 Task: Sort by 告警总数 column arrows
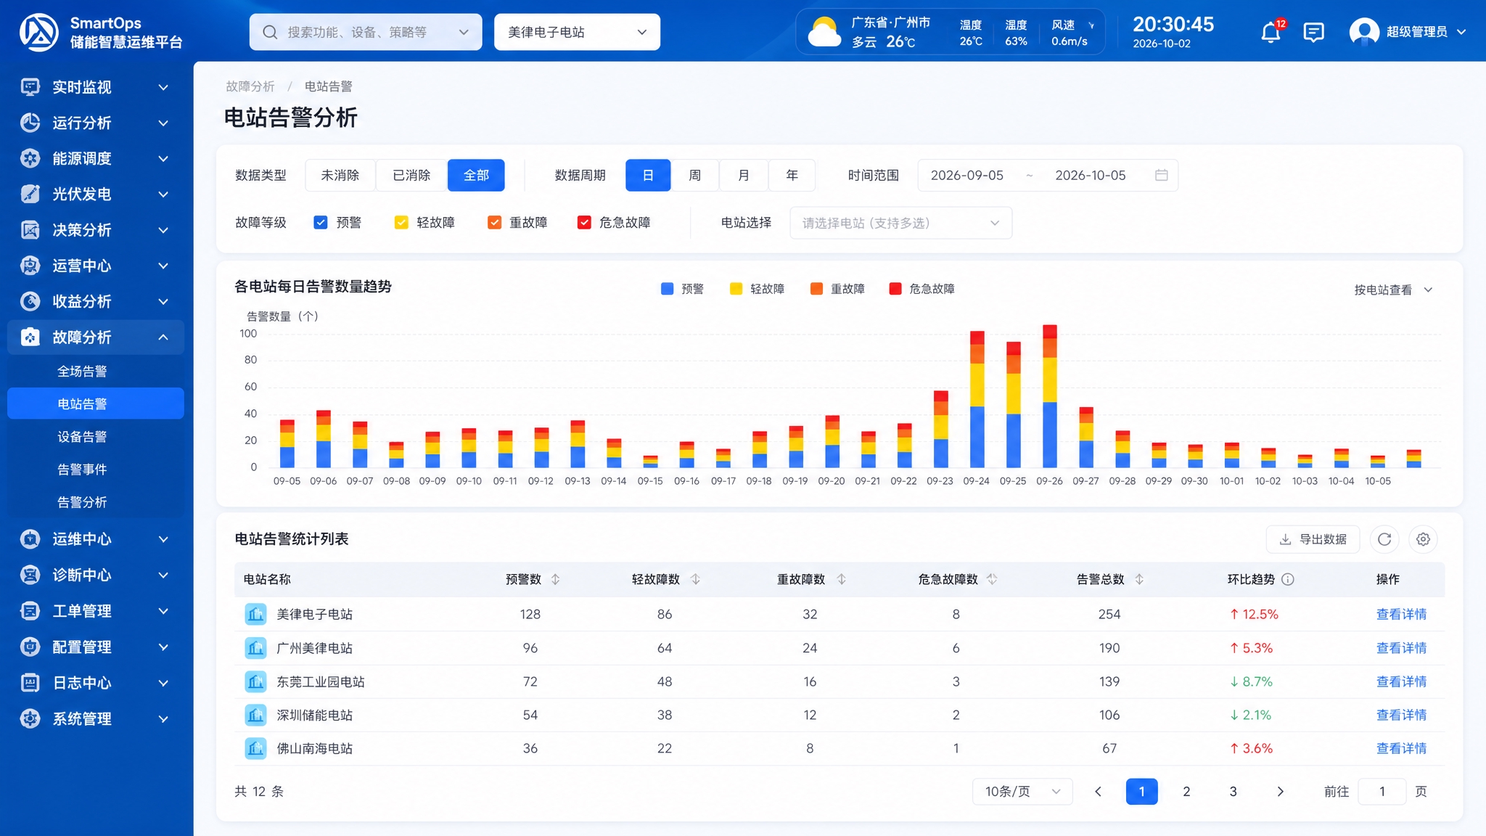coord(1139,579)
